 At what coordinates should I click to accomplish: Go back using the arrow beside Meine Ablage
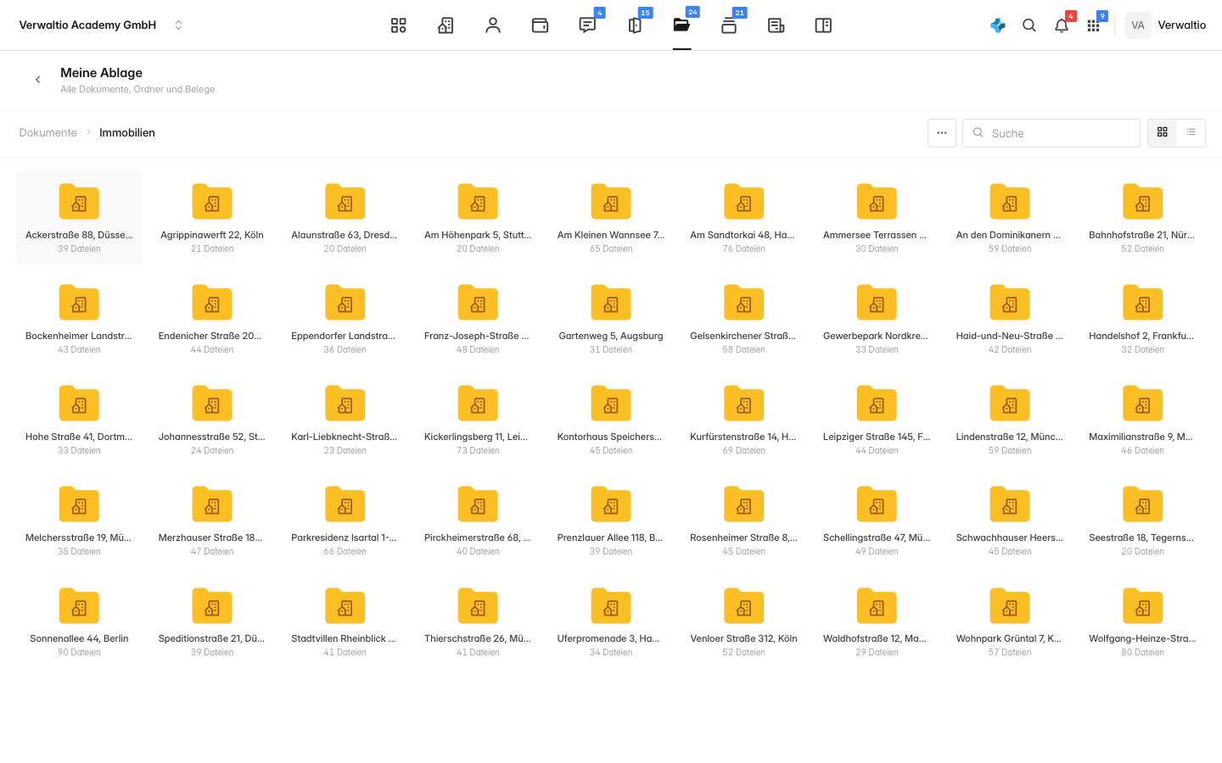(37, 80)
